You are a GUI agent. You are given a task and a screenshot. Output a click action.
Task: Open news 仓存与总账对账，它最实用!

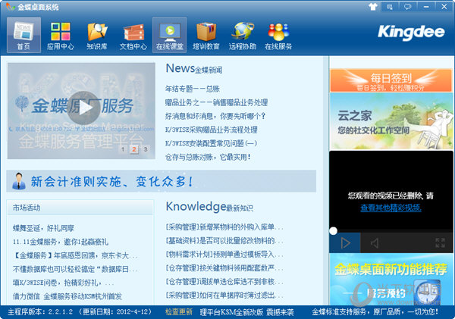pos(208,157)
